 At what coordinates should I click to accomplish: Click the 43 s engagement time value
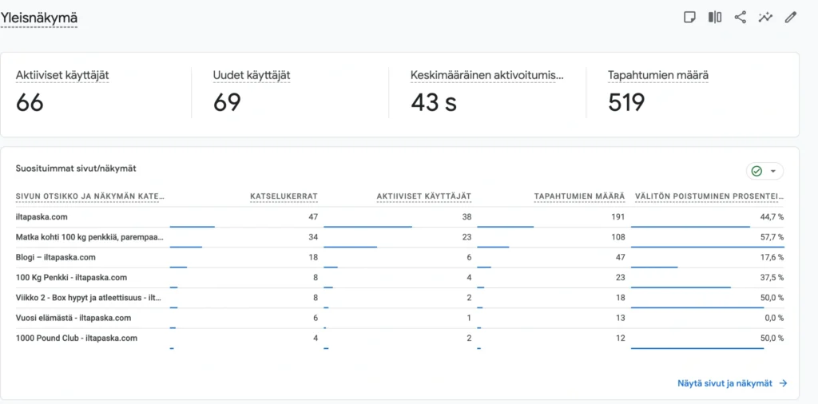coord(434,102)
